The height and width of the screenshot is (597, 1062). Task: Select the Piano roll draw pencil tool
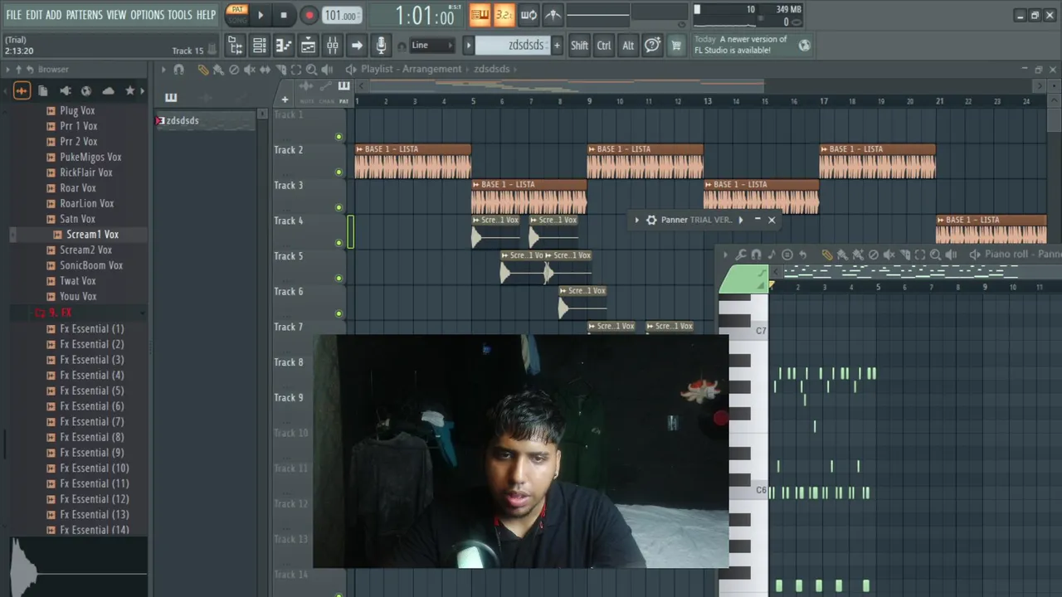tap(827, 255)
